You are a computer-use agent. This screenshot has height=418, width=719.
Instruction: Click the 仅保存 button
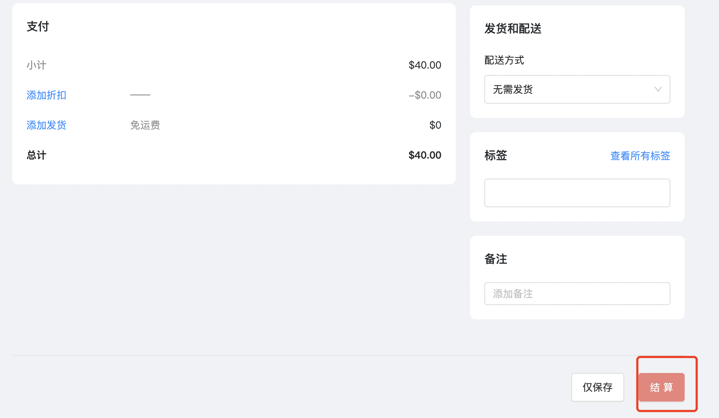(597, 387)
